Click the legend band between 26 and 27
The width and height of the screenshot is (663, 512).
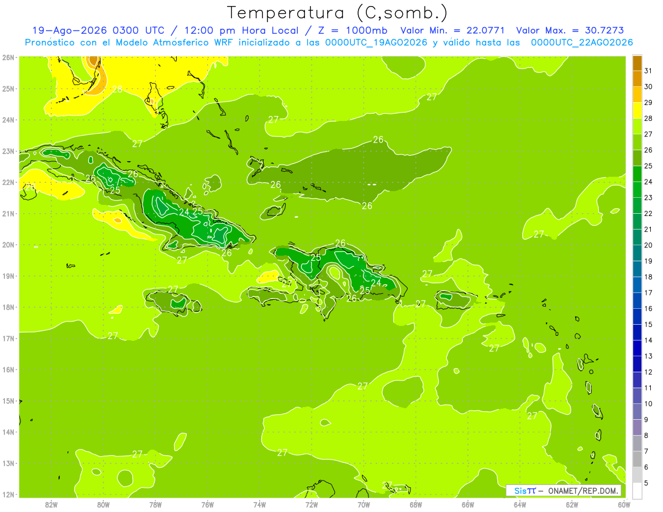pyautogui.click(x=637, y=142)
